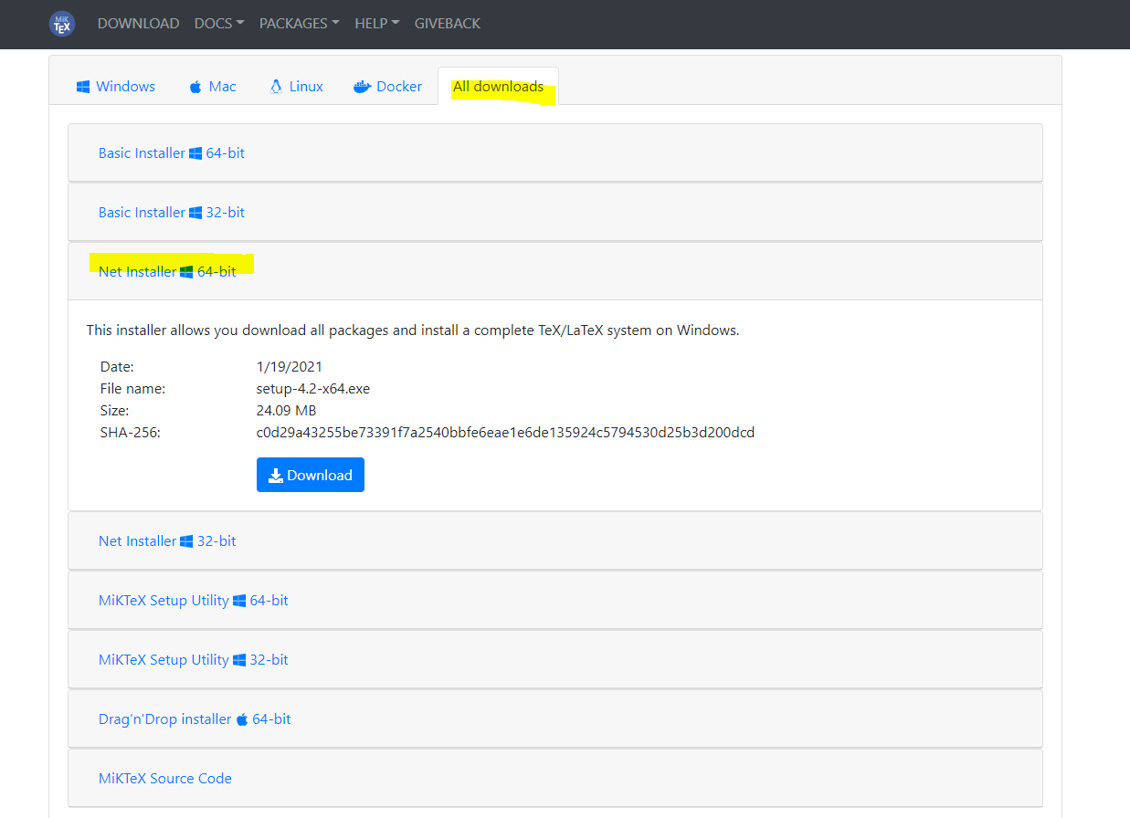This screenshot has width=1130, height=818.
Task: Click the whale icon in Docker tab
Action: coord(363,87)
